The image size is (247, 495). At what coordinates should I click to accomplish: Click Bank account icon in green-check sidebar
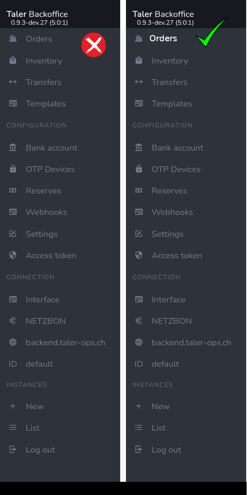pos(139,148)
